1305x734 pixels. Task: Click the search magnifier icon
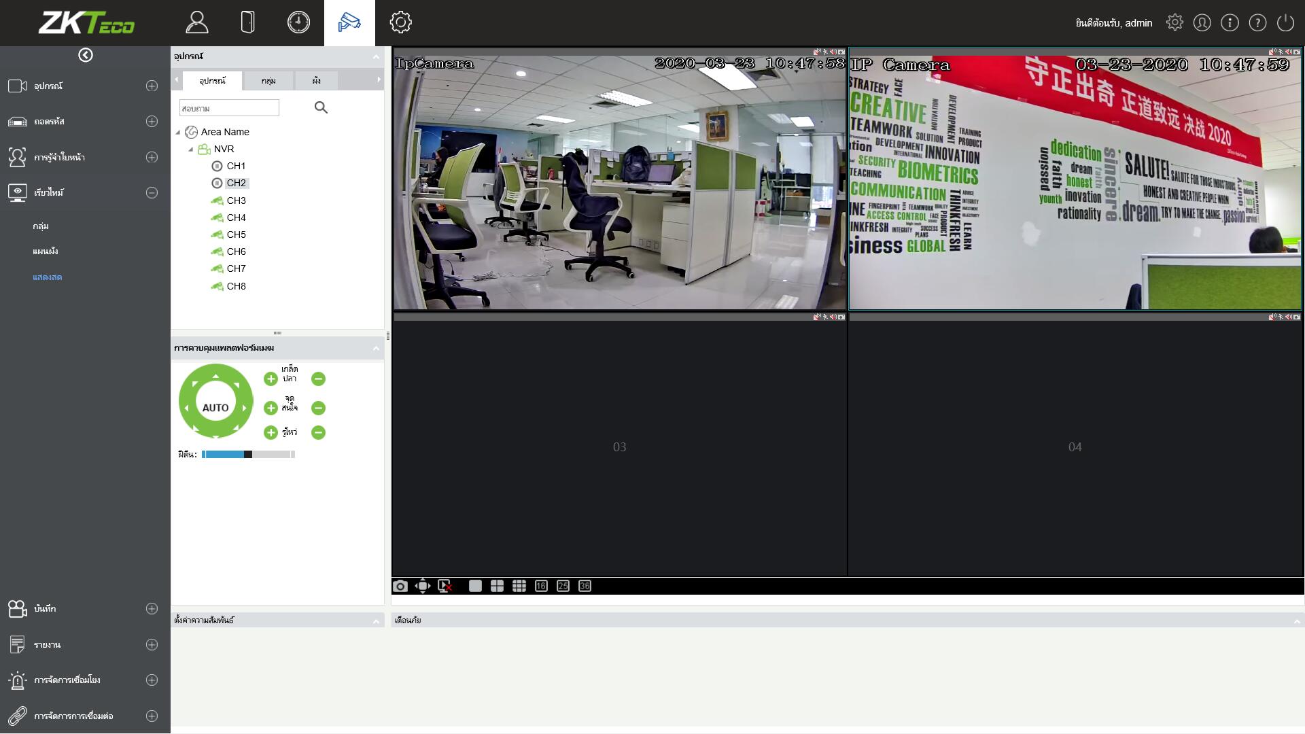click(321, 107)
